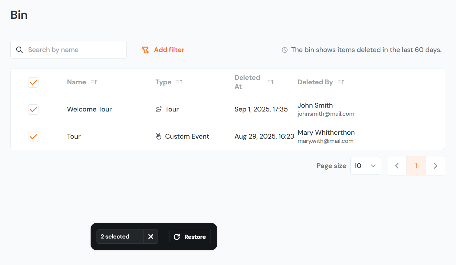Toggle the select-all header checkbox
The width and height of the screenshot is (456, 265).
click(x=33, y=82)
